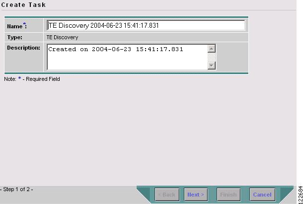Viewport: 303px width, 204px height.
Task: Click the teal striped wedge right of Cancel
Action: point(287,194)
